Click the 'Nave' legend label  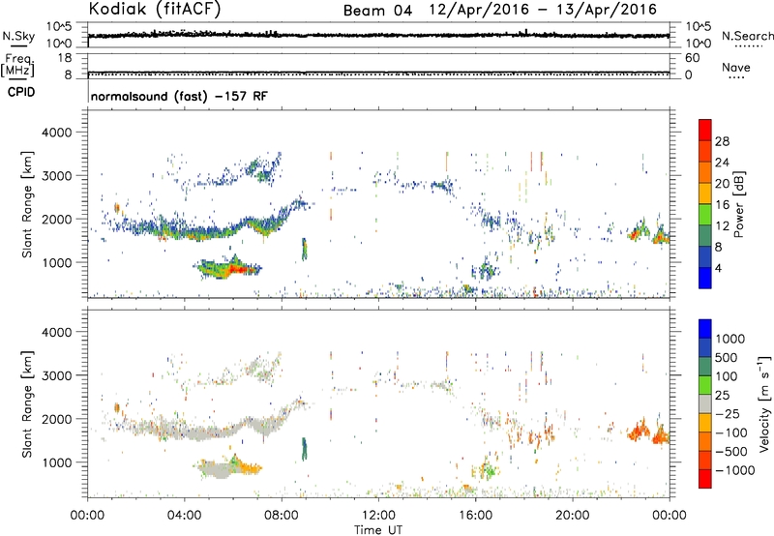736,67
